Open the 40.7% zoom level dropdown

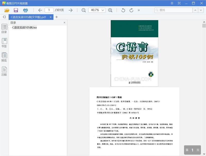tap(97, 10)
